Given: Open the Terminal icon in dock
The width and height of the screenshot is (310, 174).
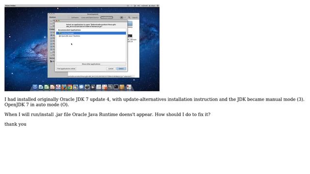Looking at the screenshot, I should pyautogui.click(x=116, y=87).
